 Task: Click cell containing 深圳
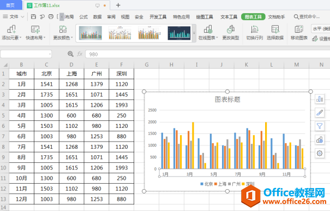pyautogui.click(x=122, y=74)
